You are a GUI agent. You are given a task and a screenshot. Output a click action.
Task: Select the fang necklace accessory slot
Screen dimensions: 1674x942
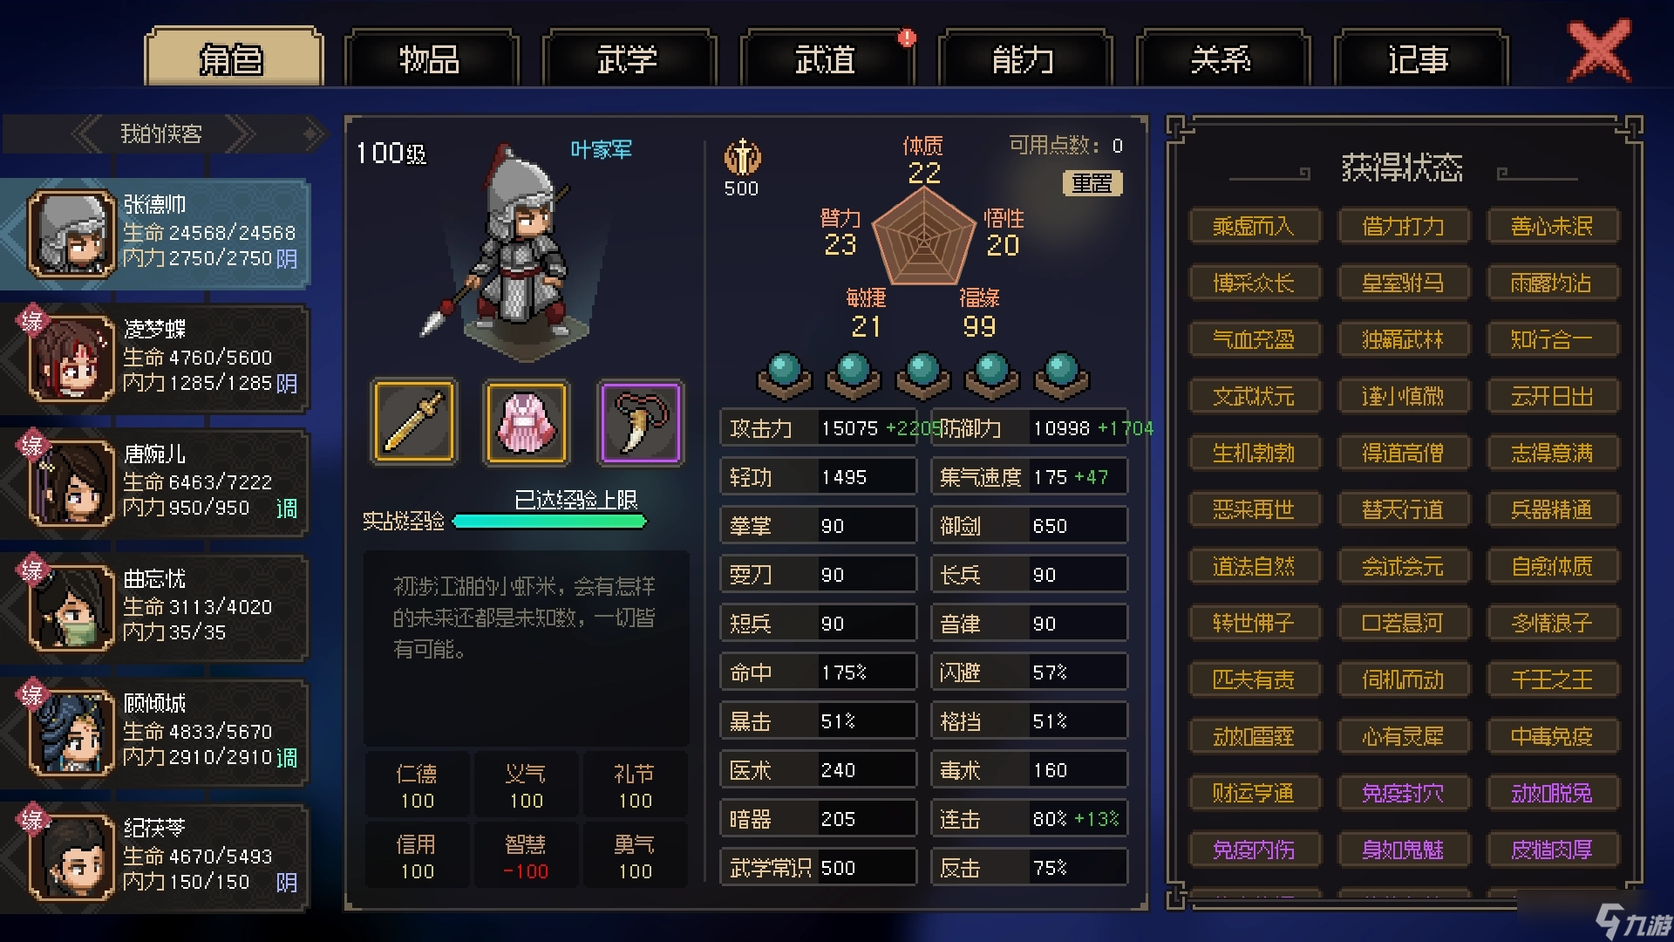(641, 422)
